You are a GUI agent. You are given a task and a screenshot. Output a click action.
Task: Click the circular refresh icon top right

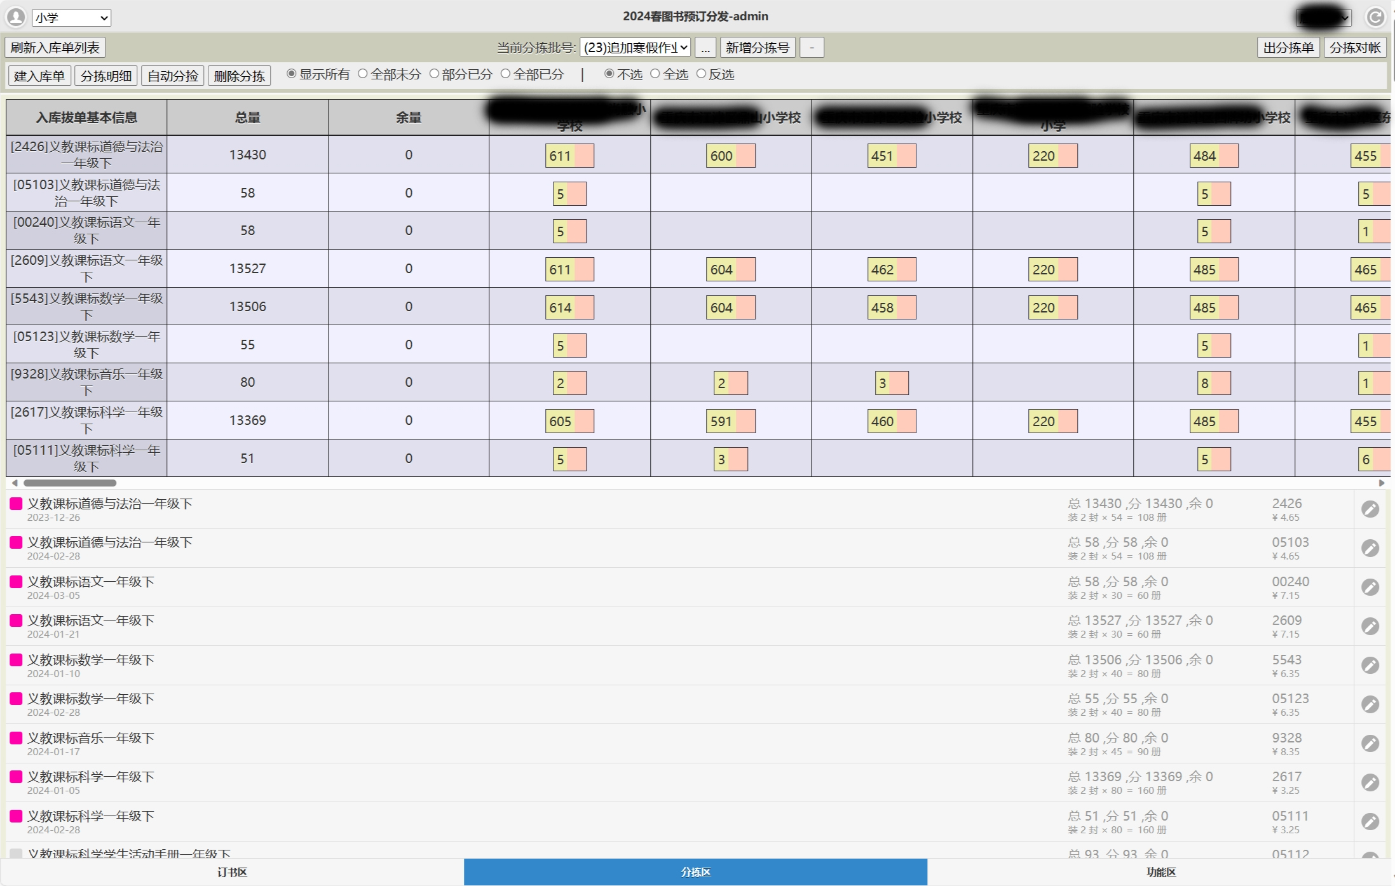1375,17
